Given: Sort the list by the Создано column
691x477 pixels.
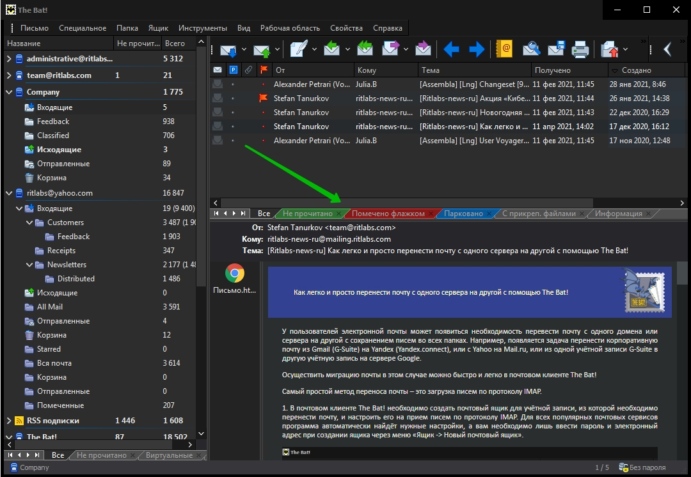Looking at the screenshot, I should 646,70.
